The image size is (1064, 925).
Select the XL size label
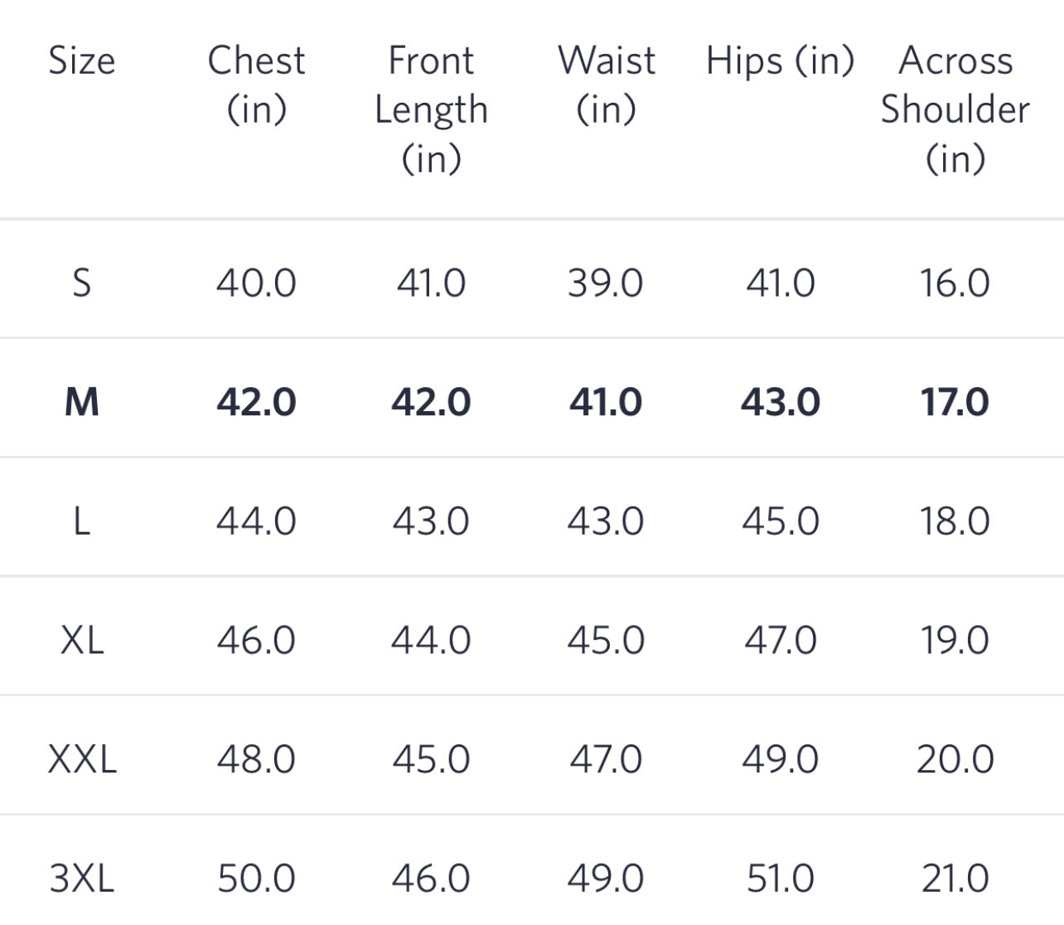(x=81, y=640)
